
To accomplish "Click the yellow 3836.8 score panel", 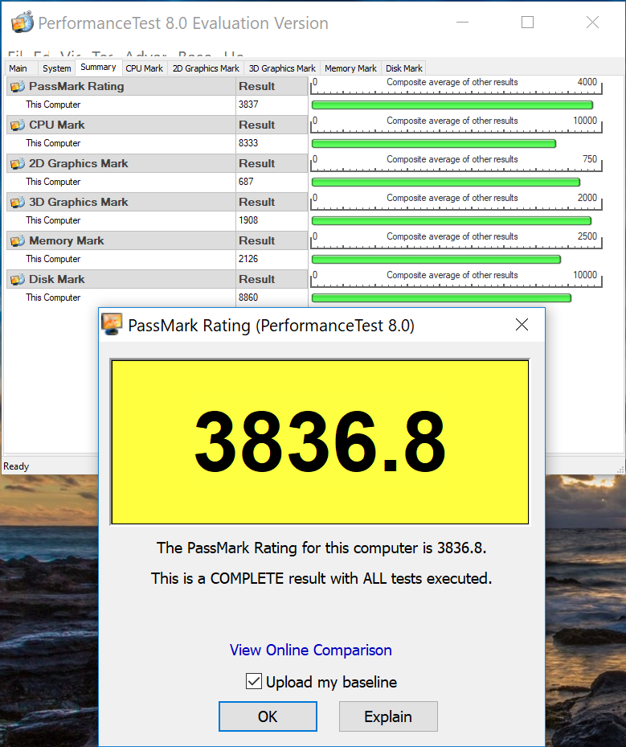I will [x=320, y=442].
